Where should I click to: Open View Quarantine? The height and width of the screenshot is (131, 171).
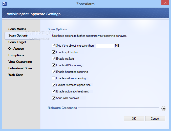tap(20, 62)
